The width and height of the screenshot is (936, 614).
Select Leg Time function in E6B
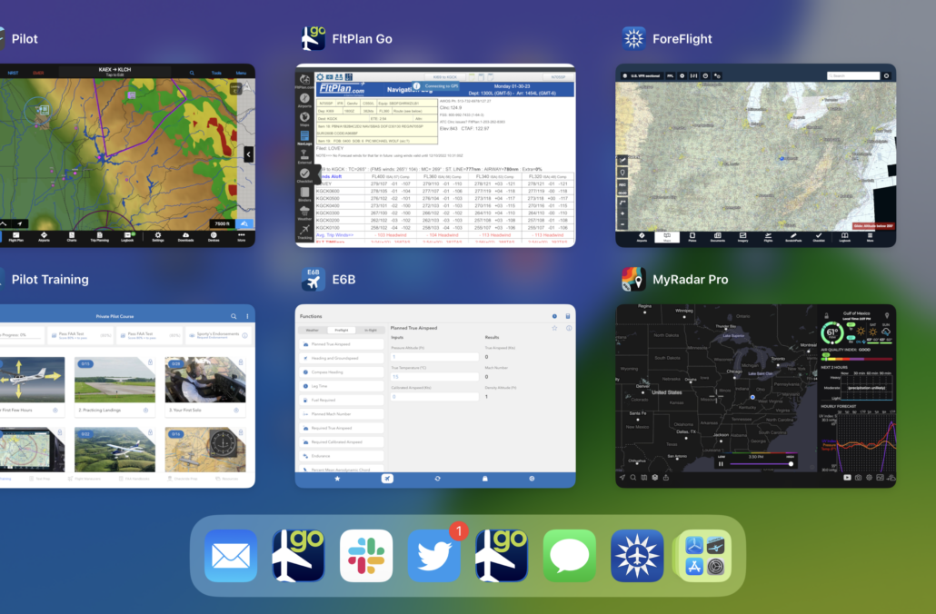click(342, 386)
